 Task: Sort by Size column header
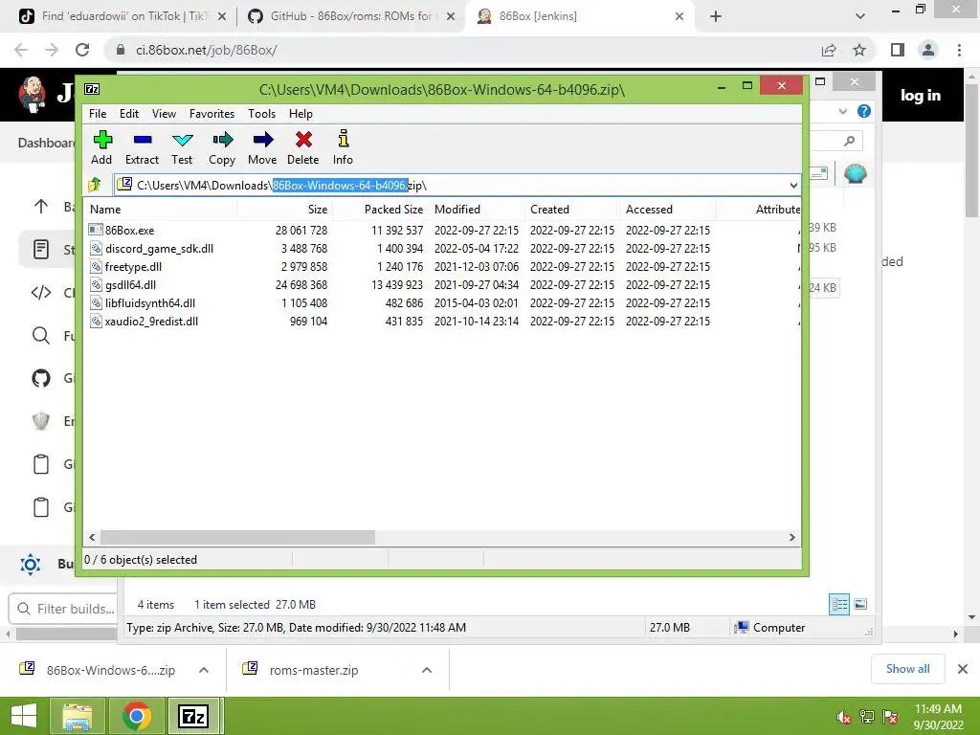pyautogui.click(x=284, y=210)
